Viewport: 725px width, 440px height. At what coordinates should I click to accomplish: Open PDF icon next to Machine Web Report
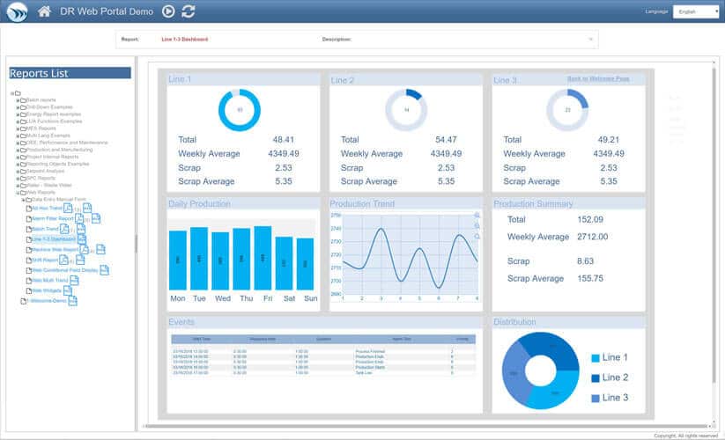[x=85, y=249]
